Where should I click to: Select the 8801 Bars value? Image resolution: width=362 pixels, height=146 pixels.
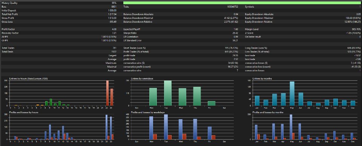(x=114, y=7)
